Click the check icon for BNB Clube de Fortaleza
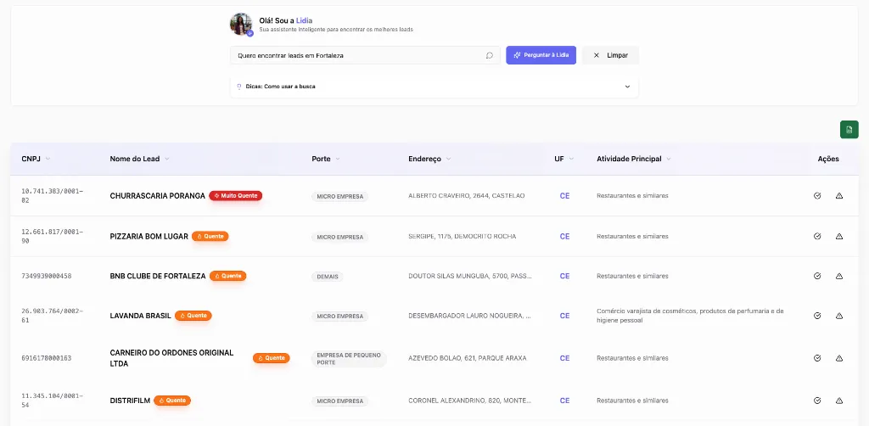869x426 pixels. coord(817,276)
